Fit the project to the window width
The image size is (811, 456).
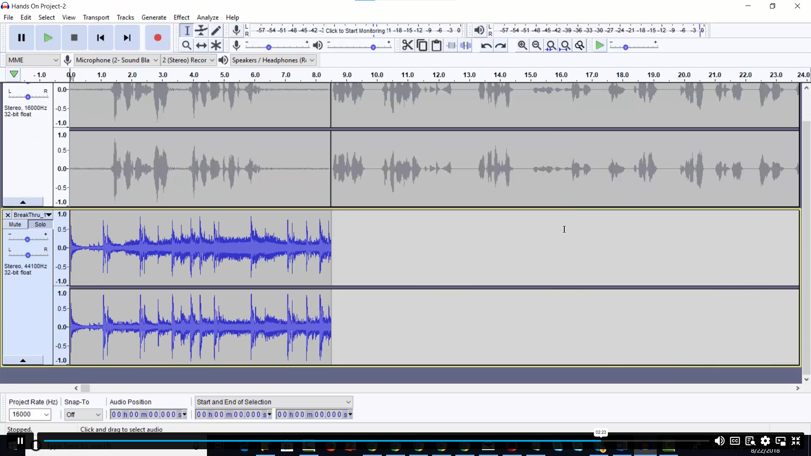click(x=565, y=45)
